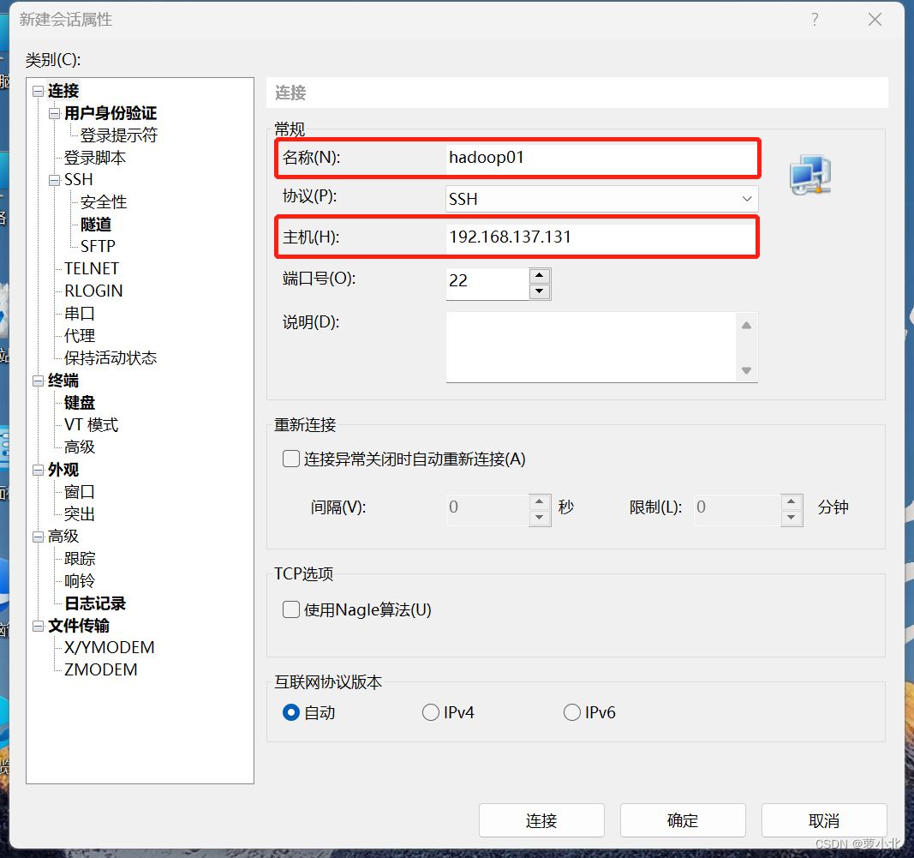Viewport: 914px width, 858px height.
Task: Select 安全性 in category tree
Action: pyautogui.click(x=104, y=201)
